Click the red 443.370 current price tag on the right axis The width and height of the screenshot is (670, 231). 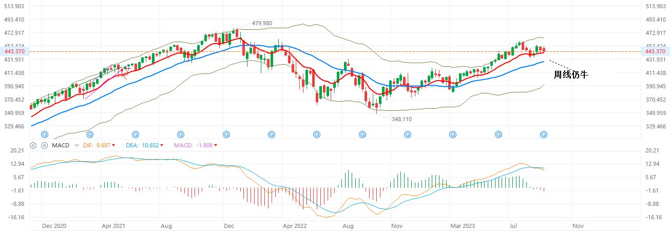click(x=655, y=51)
